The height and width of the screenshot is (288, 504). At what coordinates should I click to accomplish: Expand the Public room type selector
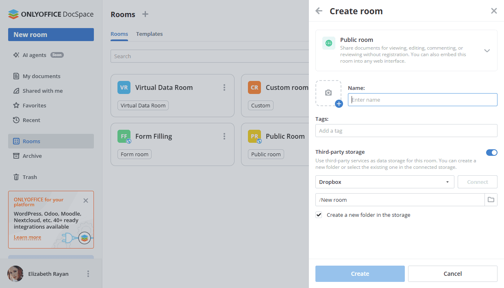point(487,50)
